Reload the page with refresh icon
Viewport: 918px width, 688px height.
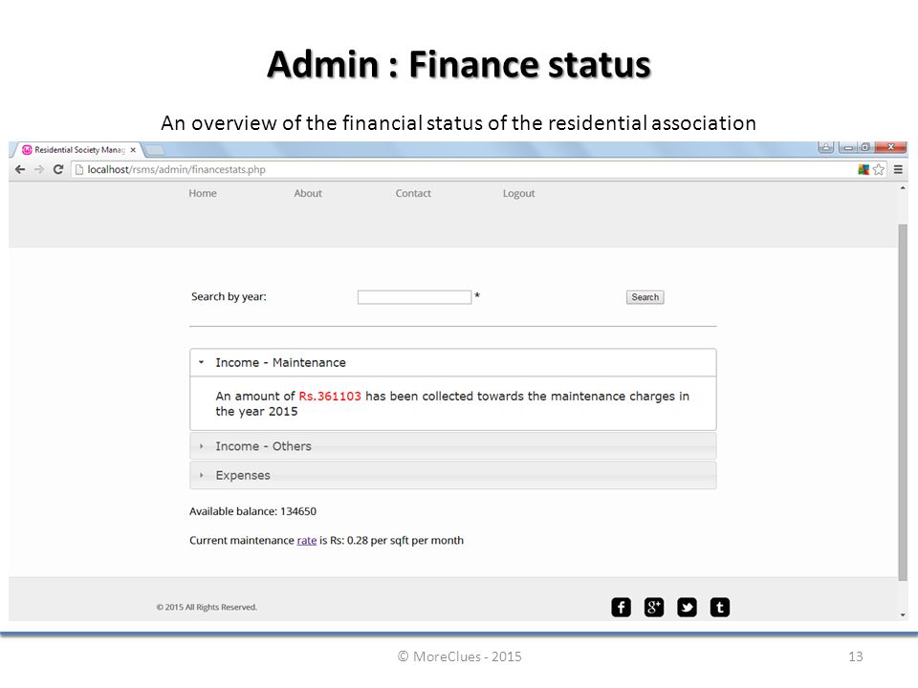(58, 170)
